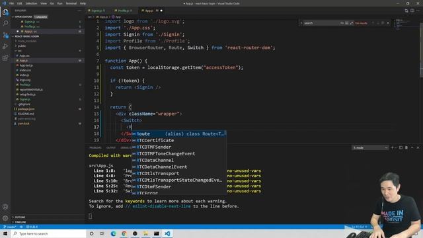Select the Route autocomplete suggestion
The width and height of the screenshot is (423, 238).
click(x=179, y=134)
